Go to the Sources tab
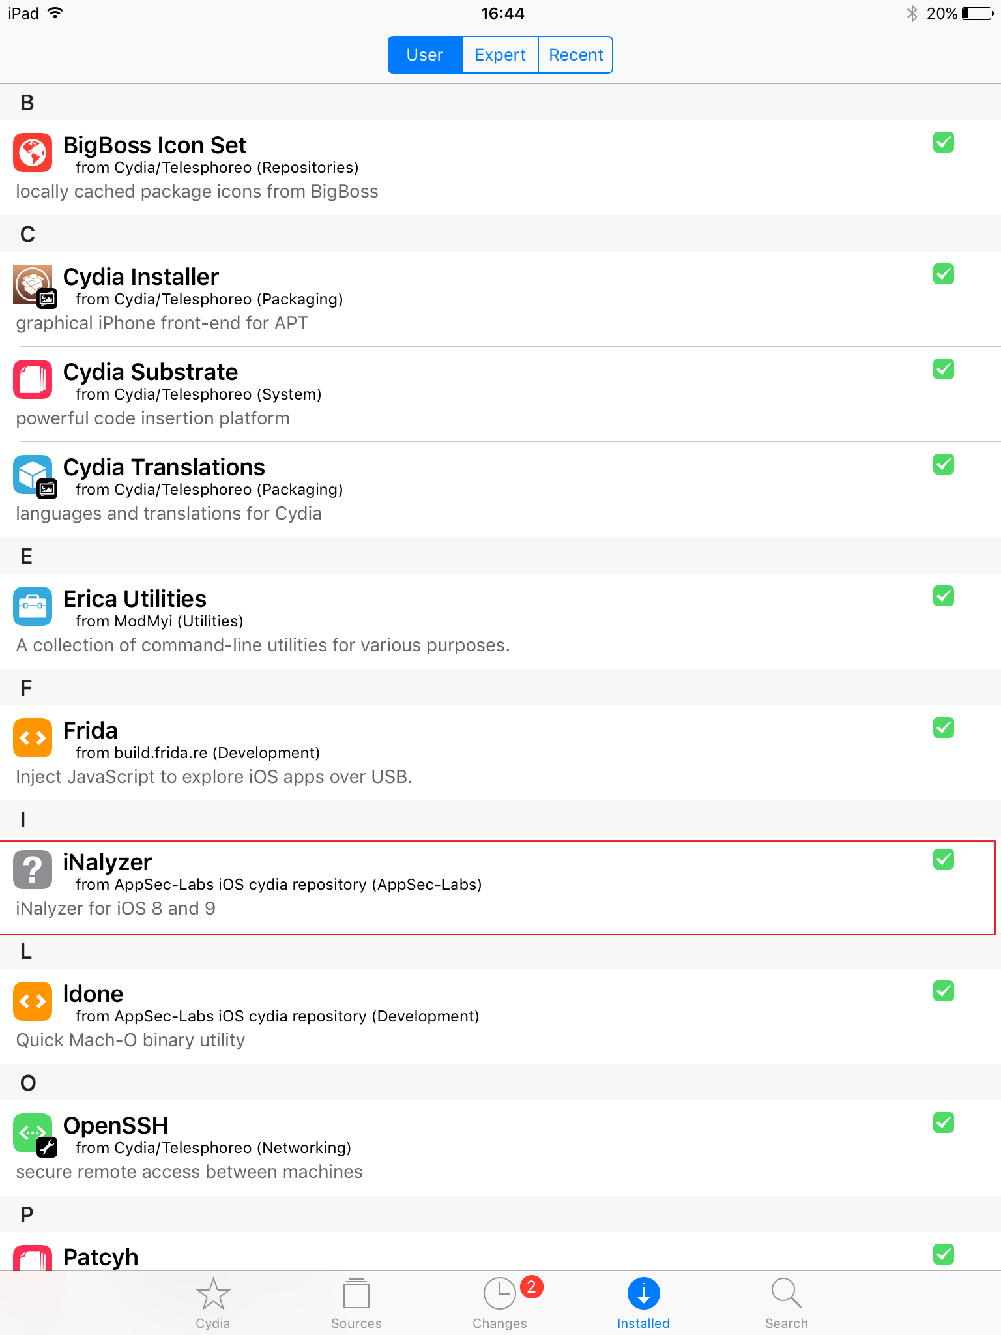The image size is (1001, 1335). point(356,1302)
